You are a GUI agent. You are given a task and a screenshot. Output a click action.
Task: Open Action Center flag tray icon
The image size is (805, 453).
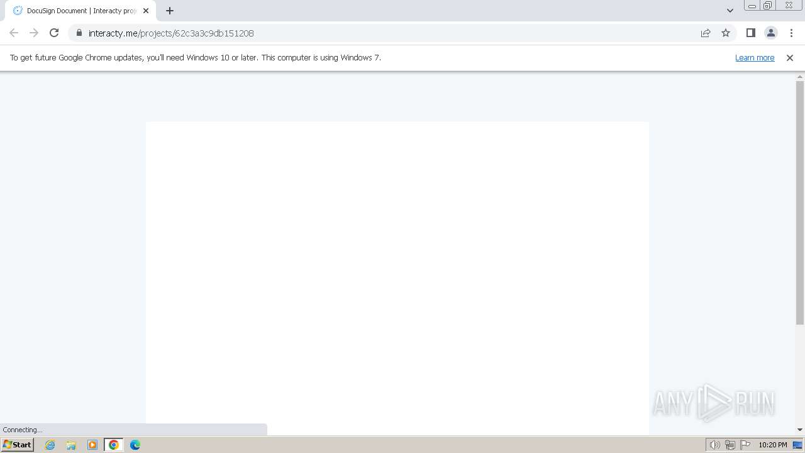click(x=745, y=445)
